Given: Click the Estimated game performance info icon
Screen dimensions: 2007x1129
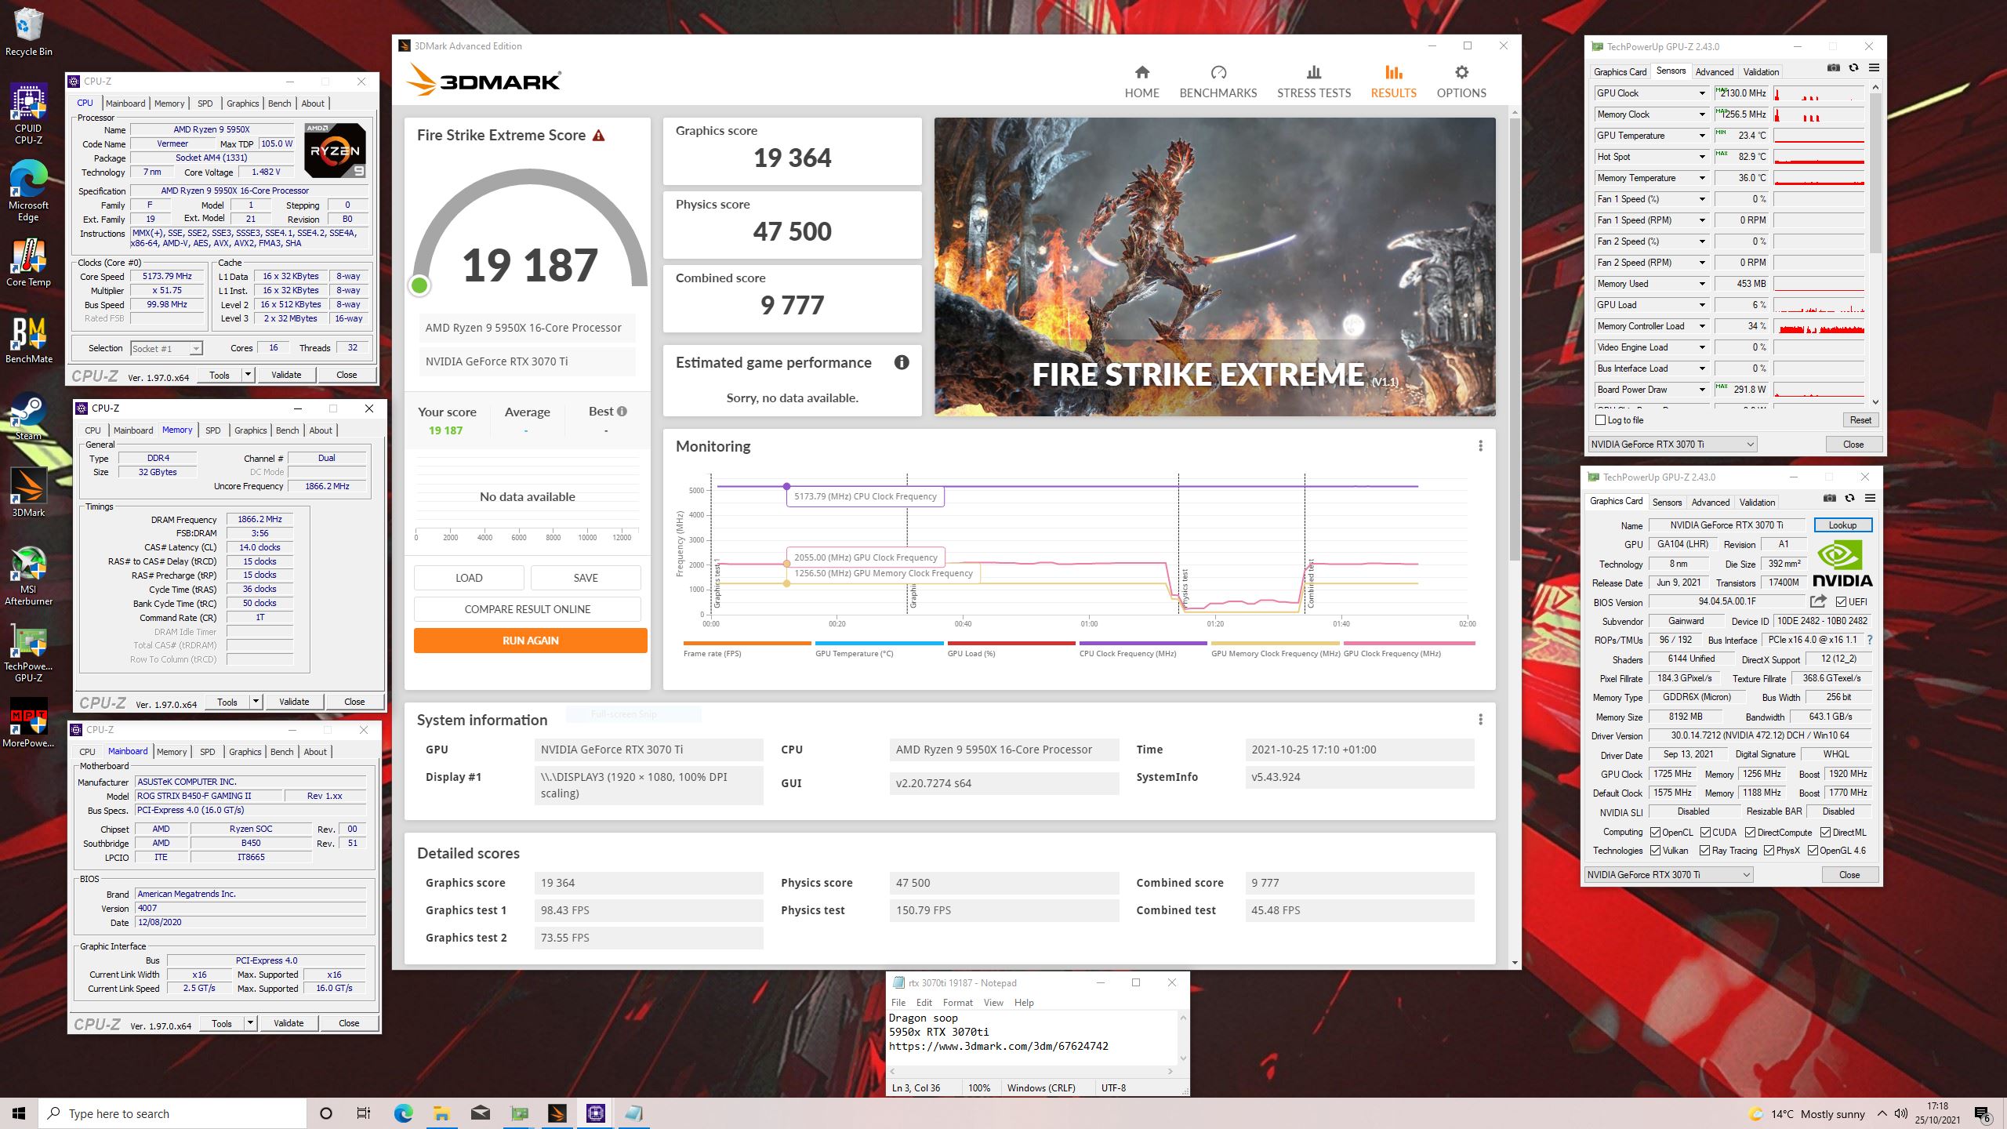Looking at the screenshot, I should click(902, 362).
